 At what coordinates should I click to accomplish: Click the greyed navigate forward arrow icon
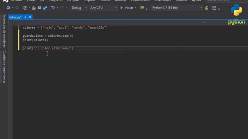[17, 8]
